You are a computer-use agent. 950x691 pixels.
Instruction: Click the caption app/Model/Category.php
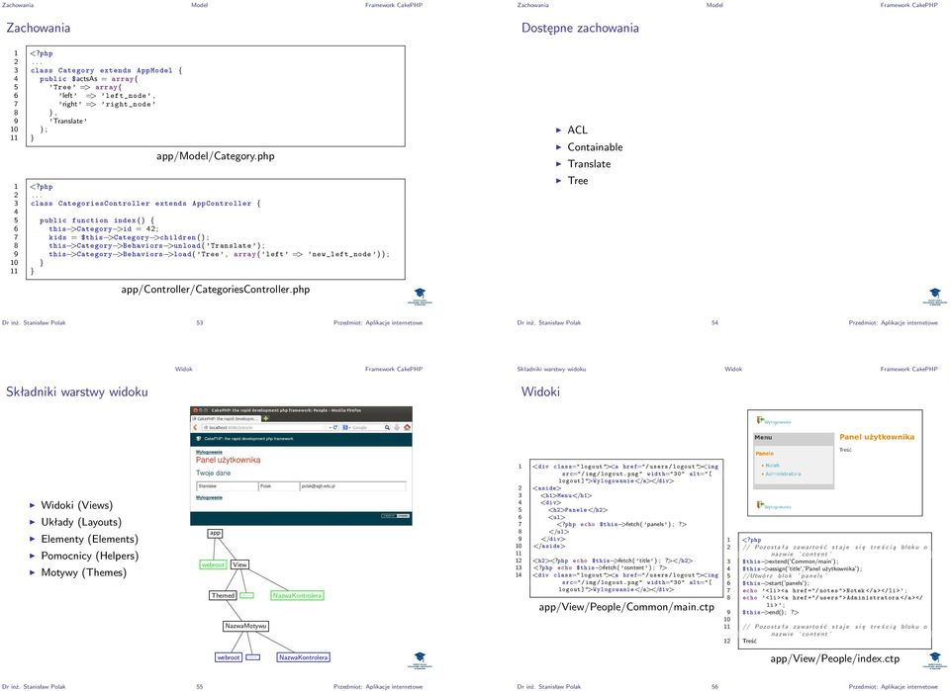tap(216, 156)
